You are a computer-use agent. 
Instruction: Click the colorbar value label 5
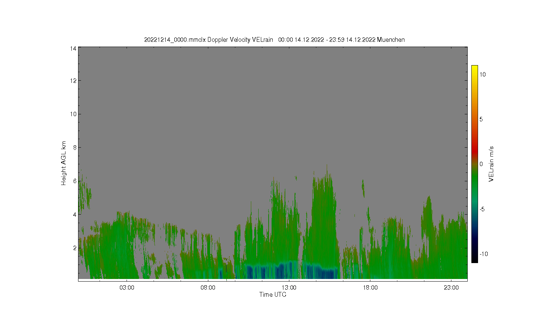(481, 119)
